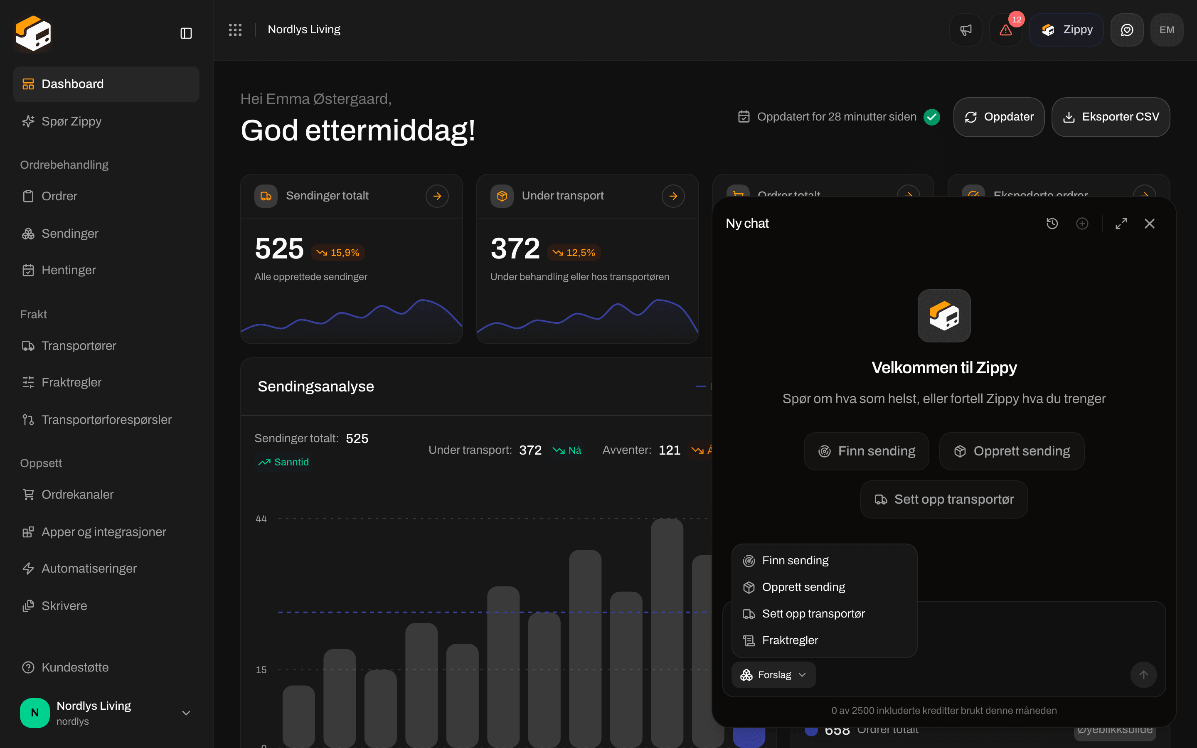Select Fraktregler from suggestions menu
Viewport: 1197px width, 748px height.
pos(824,641)
